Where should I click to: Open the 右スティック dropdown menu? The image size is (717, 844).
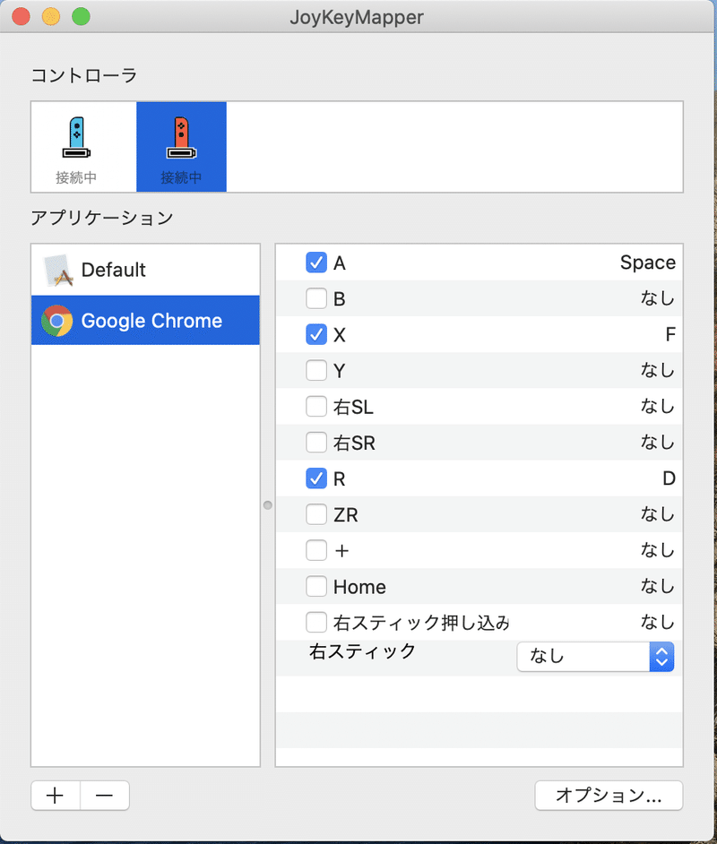tap(595, 657)
